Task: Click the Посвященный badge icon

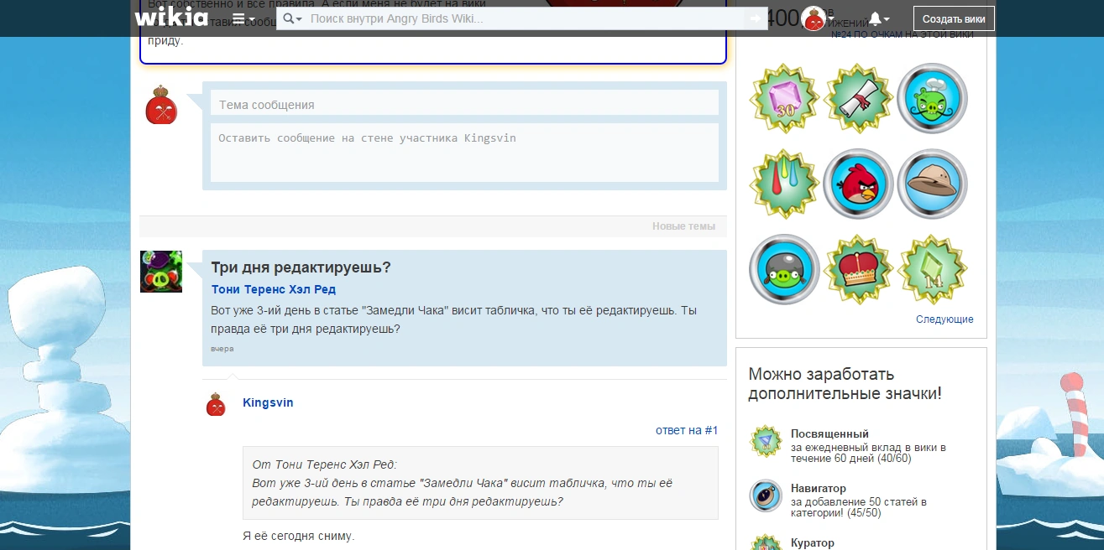Action: [x=766, y=441]
